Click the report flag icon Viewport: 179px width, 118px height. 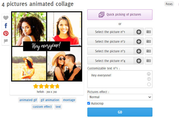(x=6, y=41)
